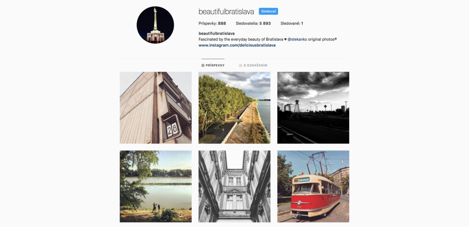Select the tagged-photos icon beside S OZNAČENÍM
Image resolution: width=469 pixels, height=227 pixels.
coord(241,65)
